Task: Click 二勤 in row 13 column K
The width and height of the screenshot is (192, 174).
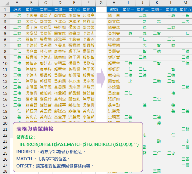Action: coord(157,81)
